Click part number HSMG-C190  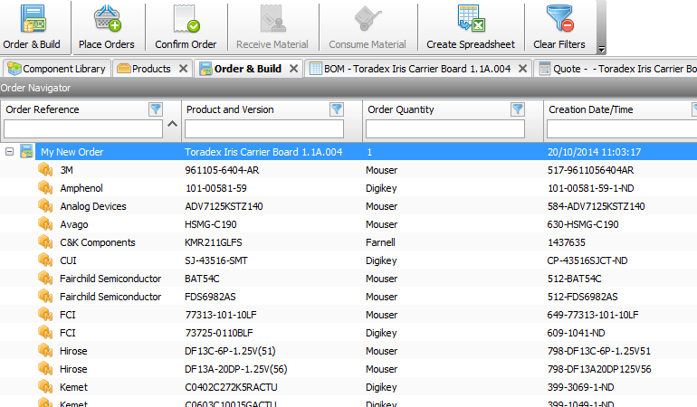tap(211, 224)
